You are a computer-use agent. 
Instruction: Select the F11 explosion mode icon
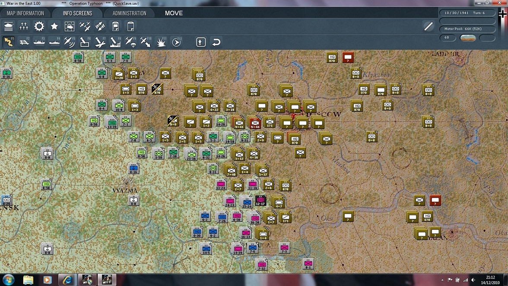click(x=161, y=42)
